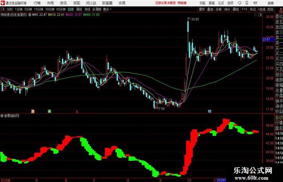
Task: Open the customer service headset icon
Action: [x=240, y=3]
